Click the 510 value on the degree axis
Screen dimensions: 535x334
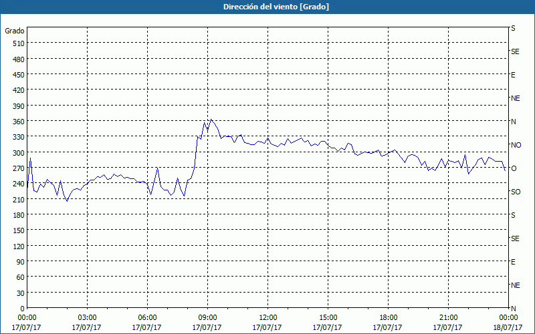[19, 43]
